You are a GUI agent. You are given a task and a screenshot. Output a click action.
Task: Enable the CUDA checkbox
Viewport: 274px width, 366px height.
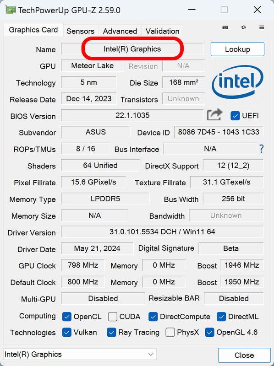click(112, 316)
